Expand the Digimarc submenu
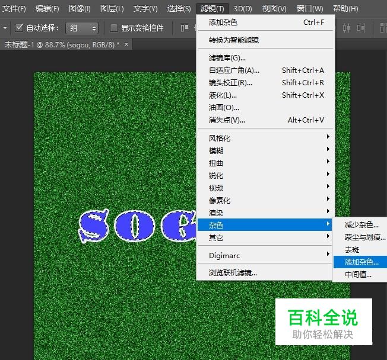This screenshot has height=360, width=387. point(265,256)
